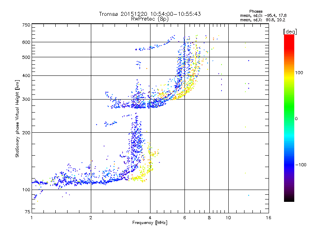This screenshot has width=316, height=237.
Task: Click the x-axis '2' tick label
Action: point(91,218)
